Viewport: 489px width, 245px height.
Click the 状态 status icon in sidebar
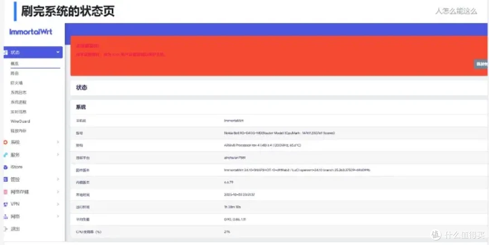[5, 52]
